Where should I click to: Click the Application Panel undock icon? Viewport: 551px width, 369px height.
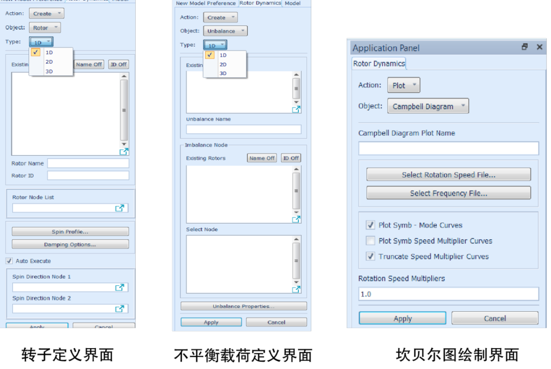pos(524,47)
